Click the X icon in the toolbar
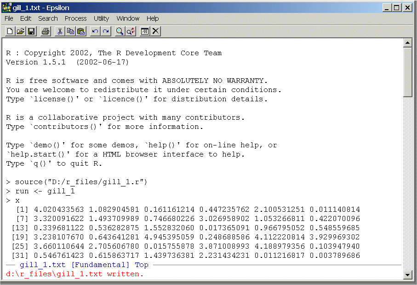Viewport: 417px width, 285px height. click(156, 31)
